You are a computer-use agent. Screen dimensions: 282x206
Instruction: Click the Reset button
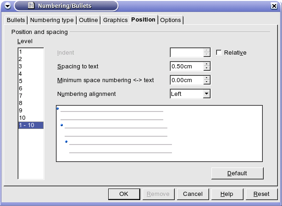(x=261, y=194)
